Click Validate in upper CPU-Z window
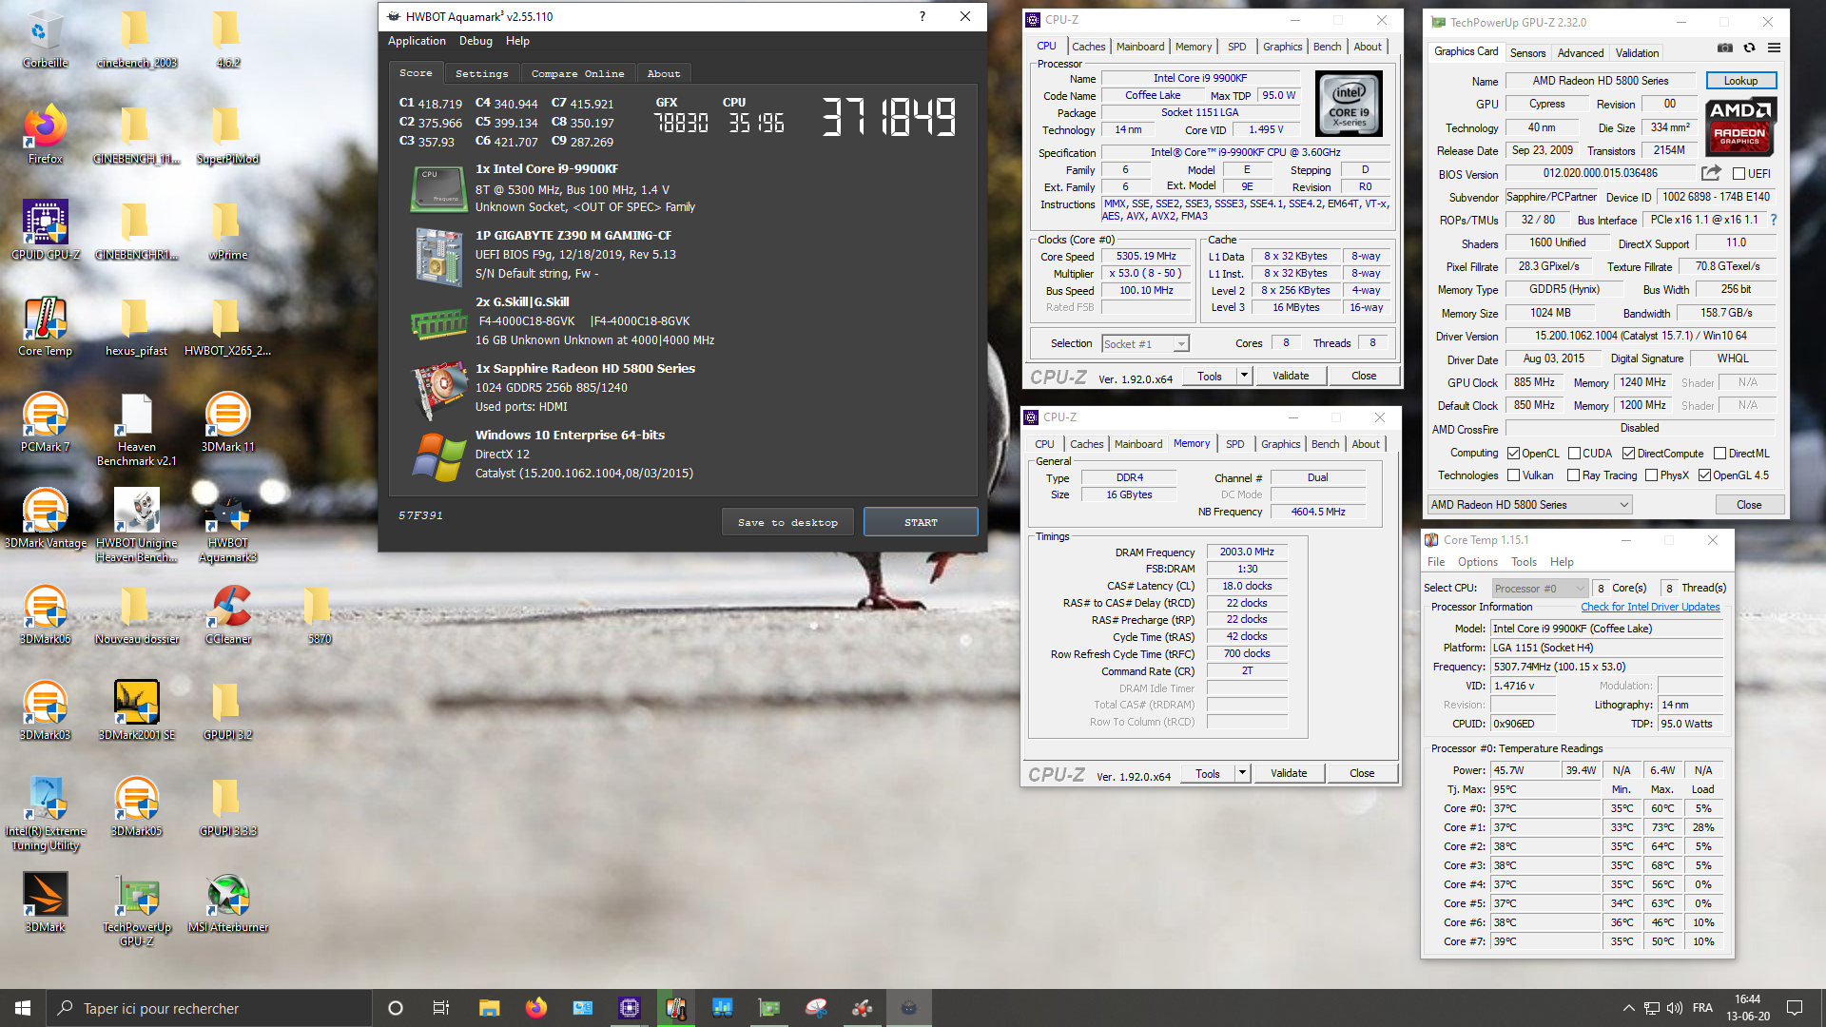Viewport: 1826px width, 1027px height. (1291, 376)
